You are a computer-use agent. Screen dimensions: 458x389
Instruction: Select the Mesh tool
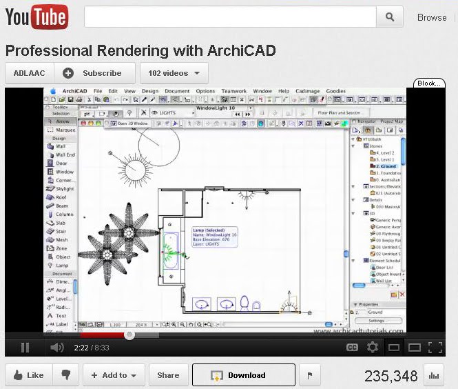pos(57,240)
